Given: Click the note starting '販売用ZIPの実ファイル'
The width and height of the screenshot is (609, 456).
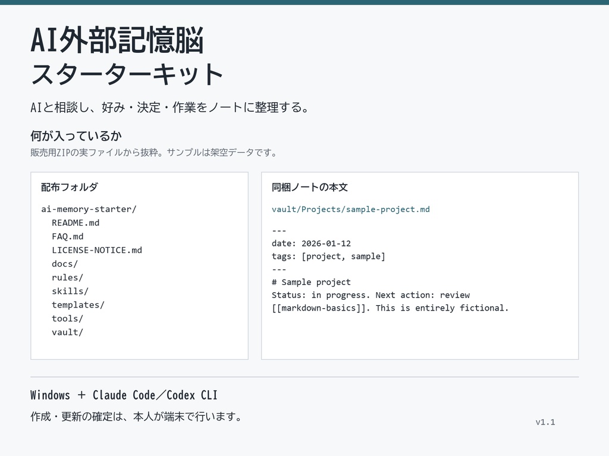Looking at the screenshot, I should pos(154,153).
